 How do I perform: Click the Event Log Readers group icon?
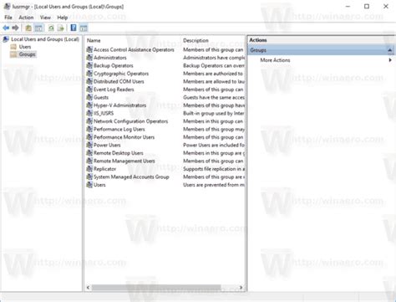point(89,90)
